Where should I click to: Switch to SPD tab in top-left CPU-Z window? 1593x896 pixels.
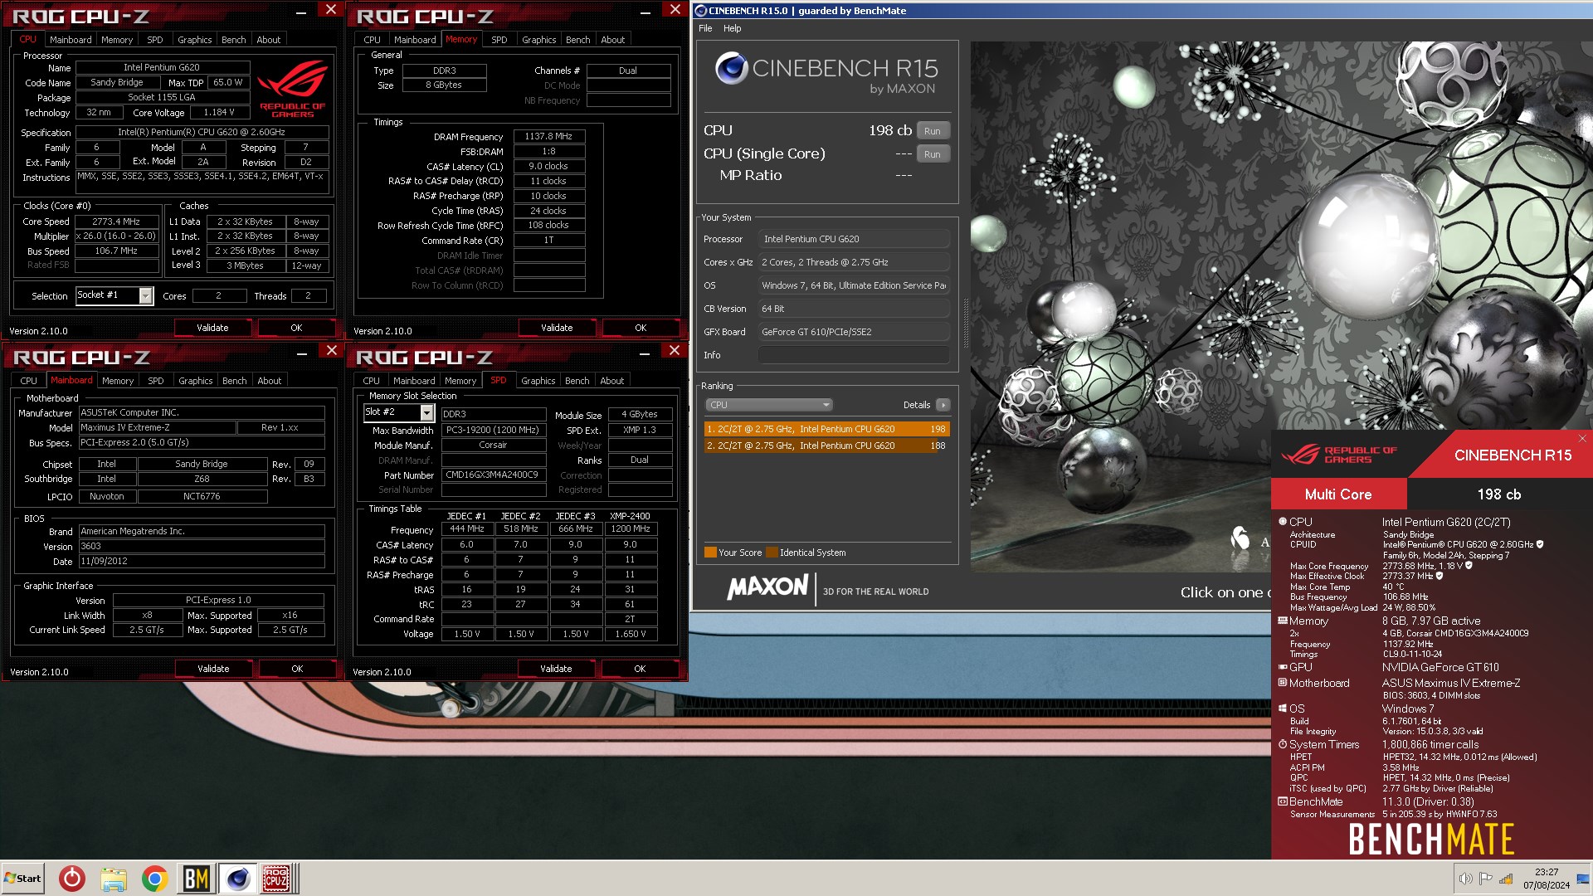pyautogui.click(x=154, y=40)
